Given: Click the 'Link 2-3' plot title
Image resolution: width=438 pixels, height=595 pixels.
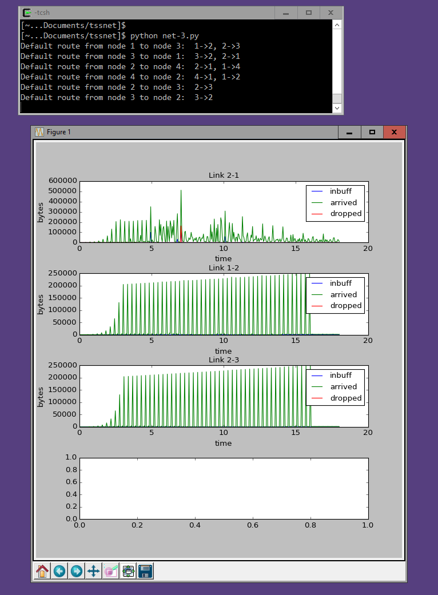Looking at the screenshot, I should (224, 360).
